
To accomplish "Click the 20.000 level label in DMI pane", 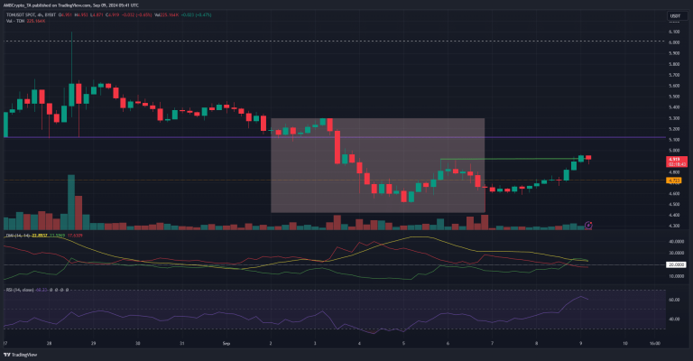I will coord(673,264).
